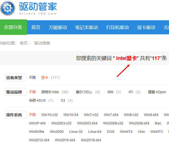Switch to 显卡驱动 navigation tab
The height and width of the screenshot is (143, 169).
[x=146, y=27]
